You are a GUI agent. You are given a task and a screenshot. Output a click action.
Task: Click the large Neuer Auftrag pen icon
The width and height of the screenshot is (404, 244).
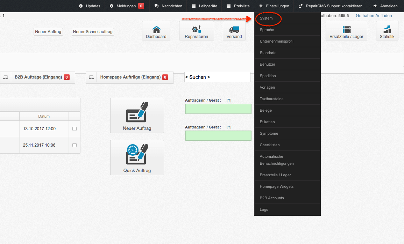coord(137,112)
